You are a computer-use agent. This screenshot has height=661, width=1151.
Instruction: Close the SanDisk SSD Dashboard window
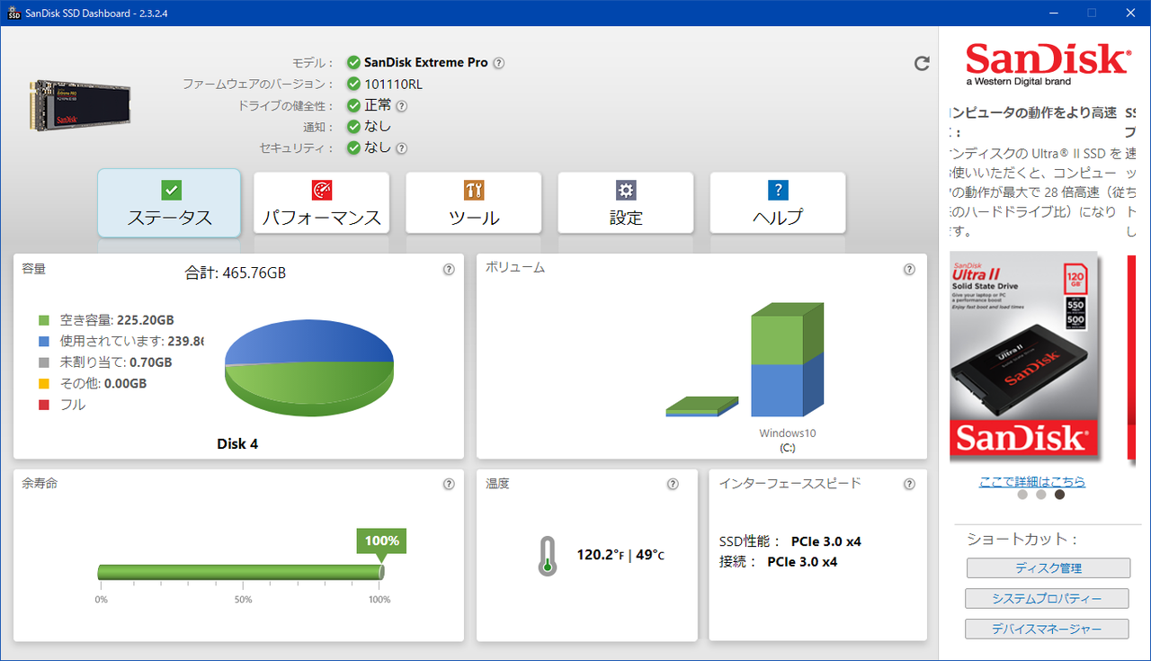tap(1130, 13)
